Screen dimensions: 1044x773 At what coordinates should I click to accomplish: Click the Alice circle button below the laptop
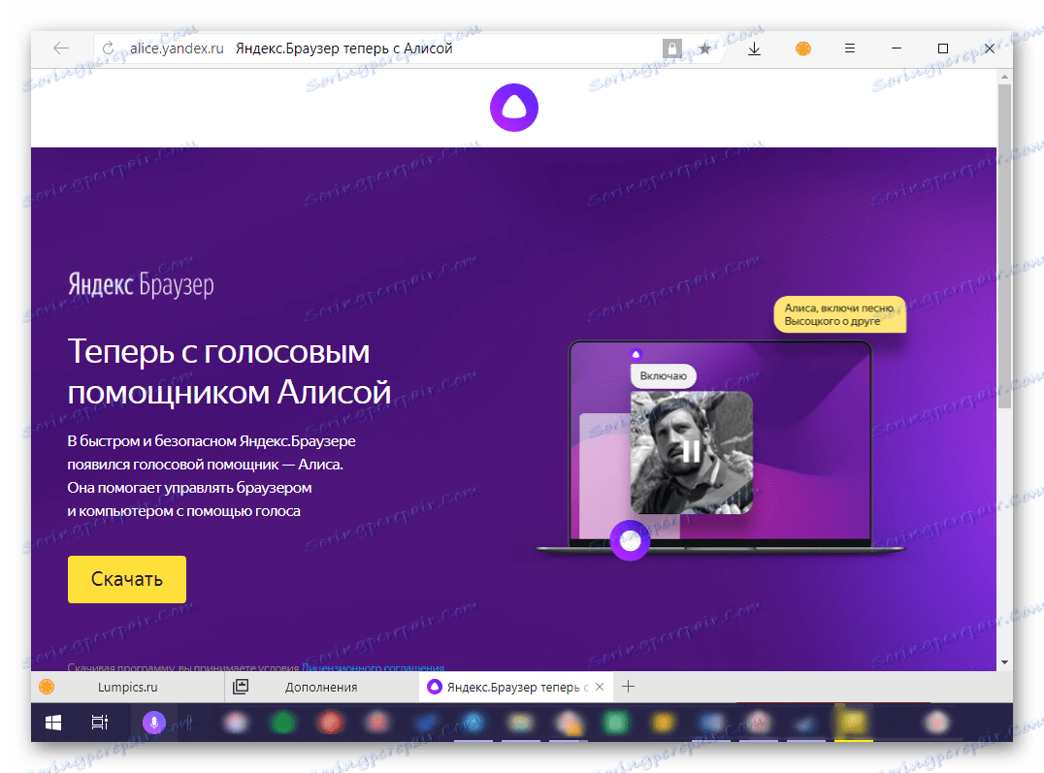point(630,540)
